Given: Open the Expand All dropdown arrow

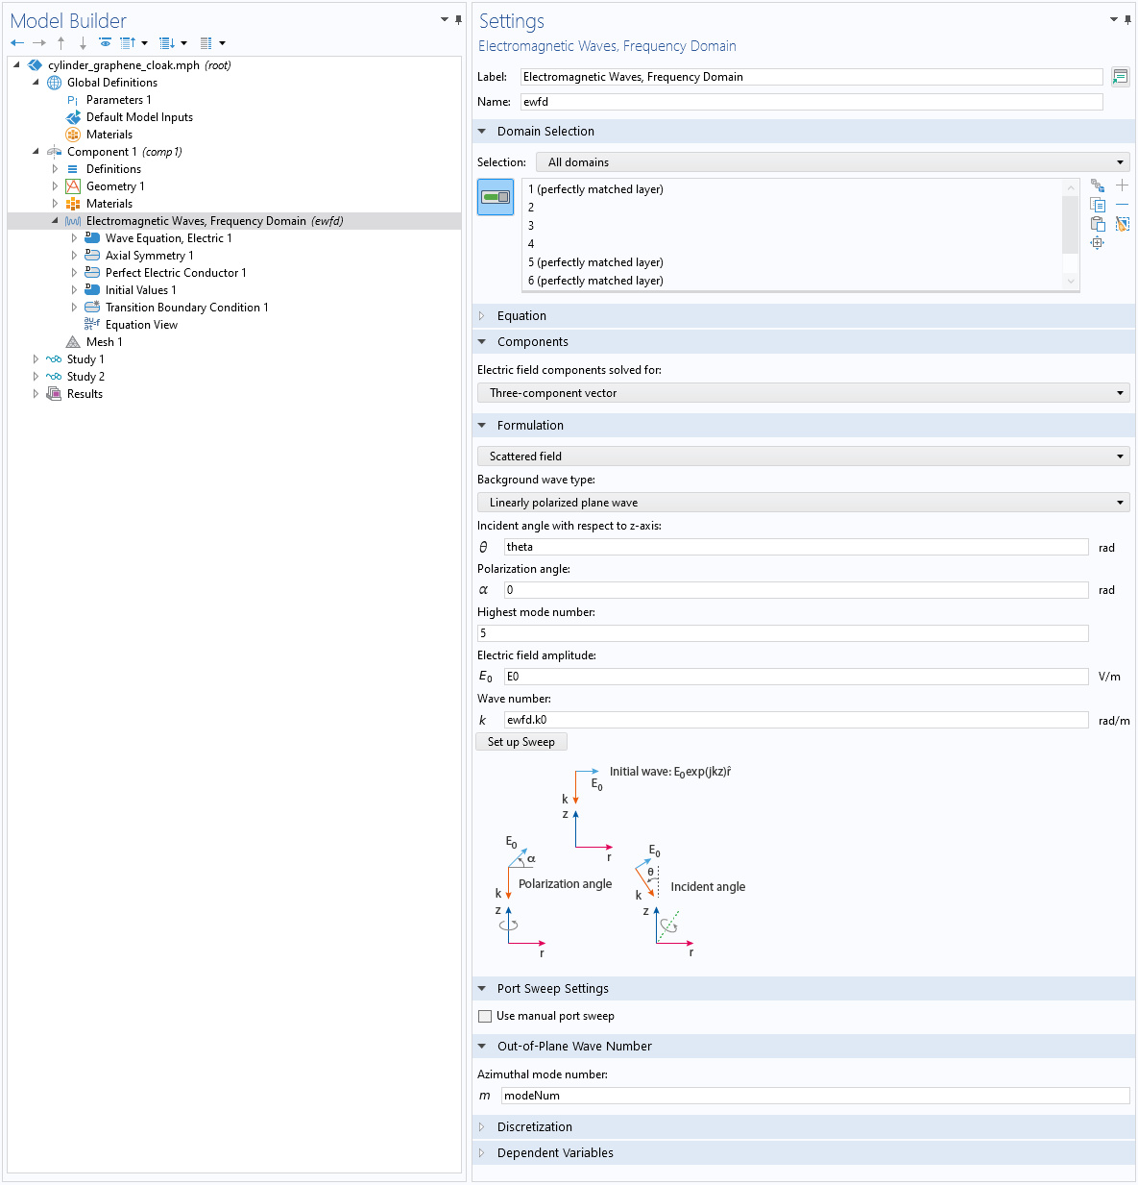Looking at the screenshot, I should pos(184,43).
